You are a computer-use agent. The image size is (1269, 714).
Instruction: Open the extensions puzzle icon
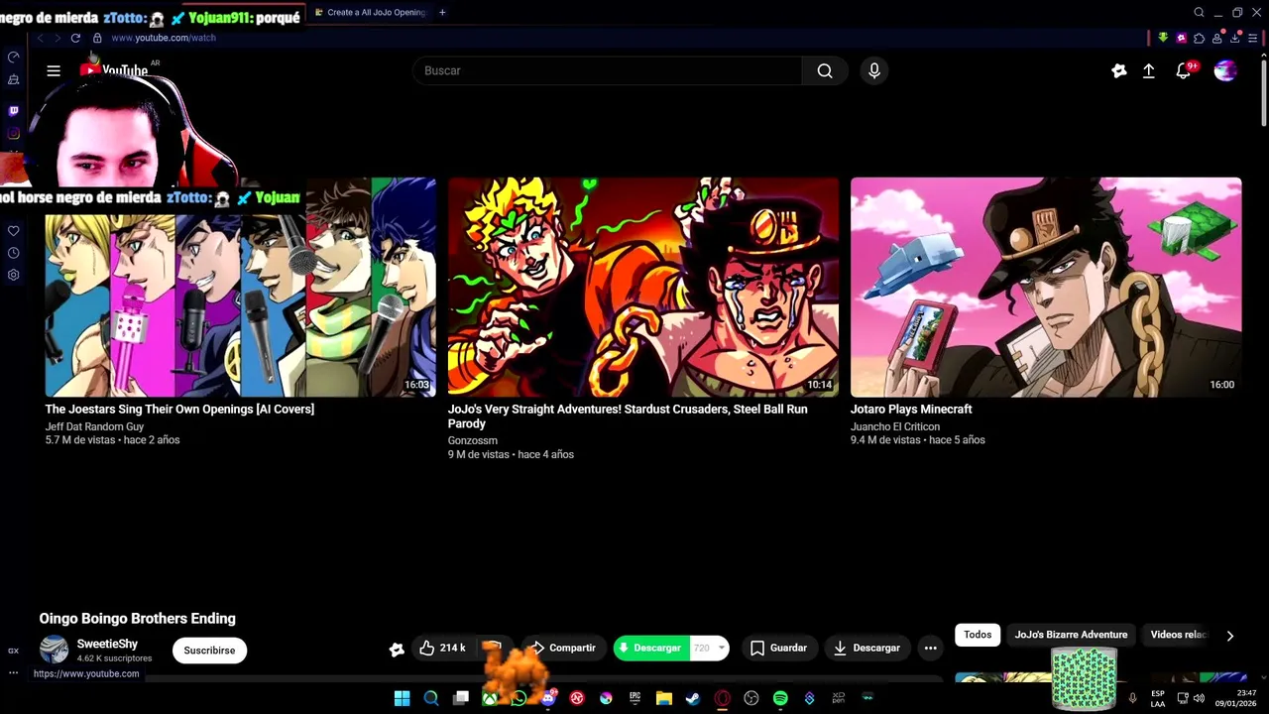[1199, 38]
